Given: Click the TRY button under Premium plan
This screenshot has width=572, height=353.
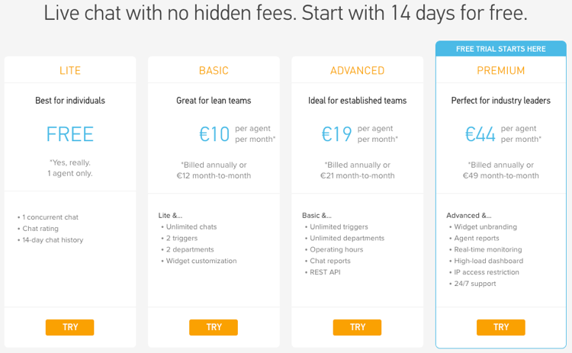Looking at the screenshot, I should click(501, 327).
